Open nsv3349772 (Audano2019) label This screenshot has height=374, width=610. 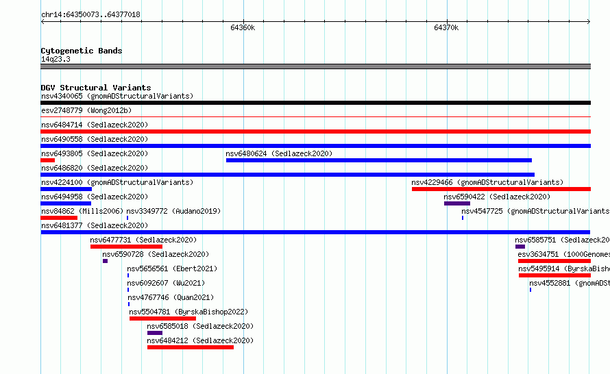(173, 211)
